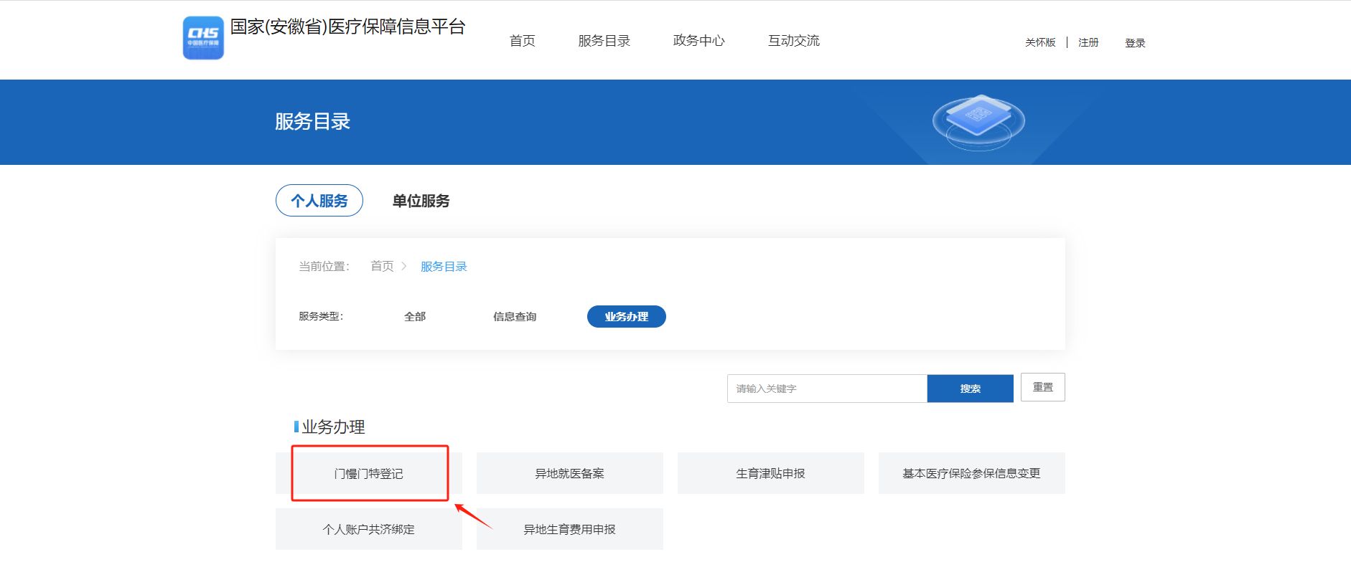The height and width of the screenshot is (585, 1351).
Task: Select the 业务办理 service type filter
Action: (x=627, y=316)
